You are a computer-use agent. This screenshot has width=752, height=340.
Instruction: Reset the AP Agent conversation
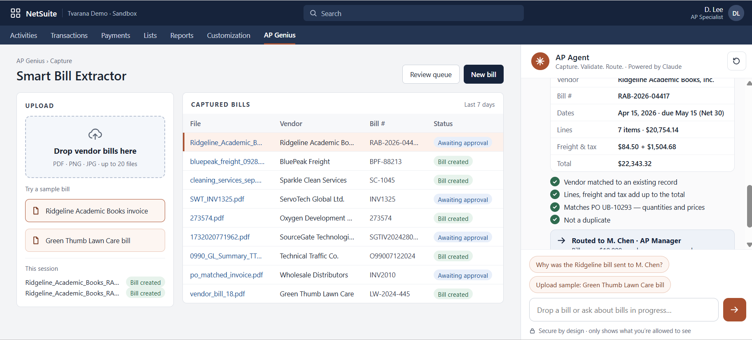coord(736,61)
